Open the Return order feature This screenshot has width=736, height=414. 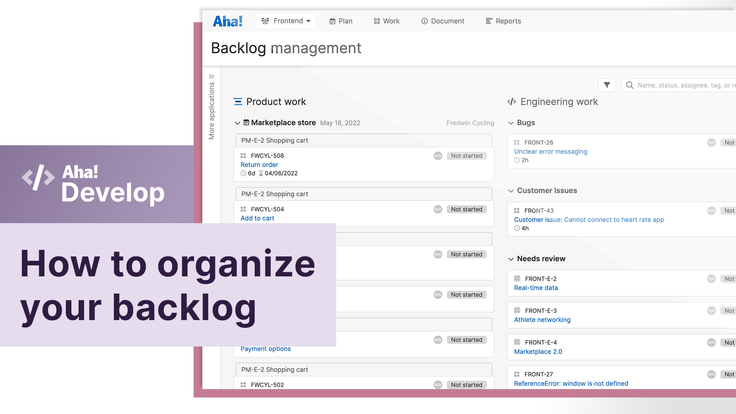coord(259,164)
